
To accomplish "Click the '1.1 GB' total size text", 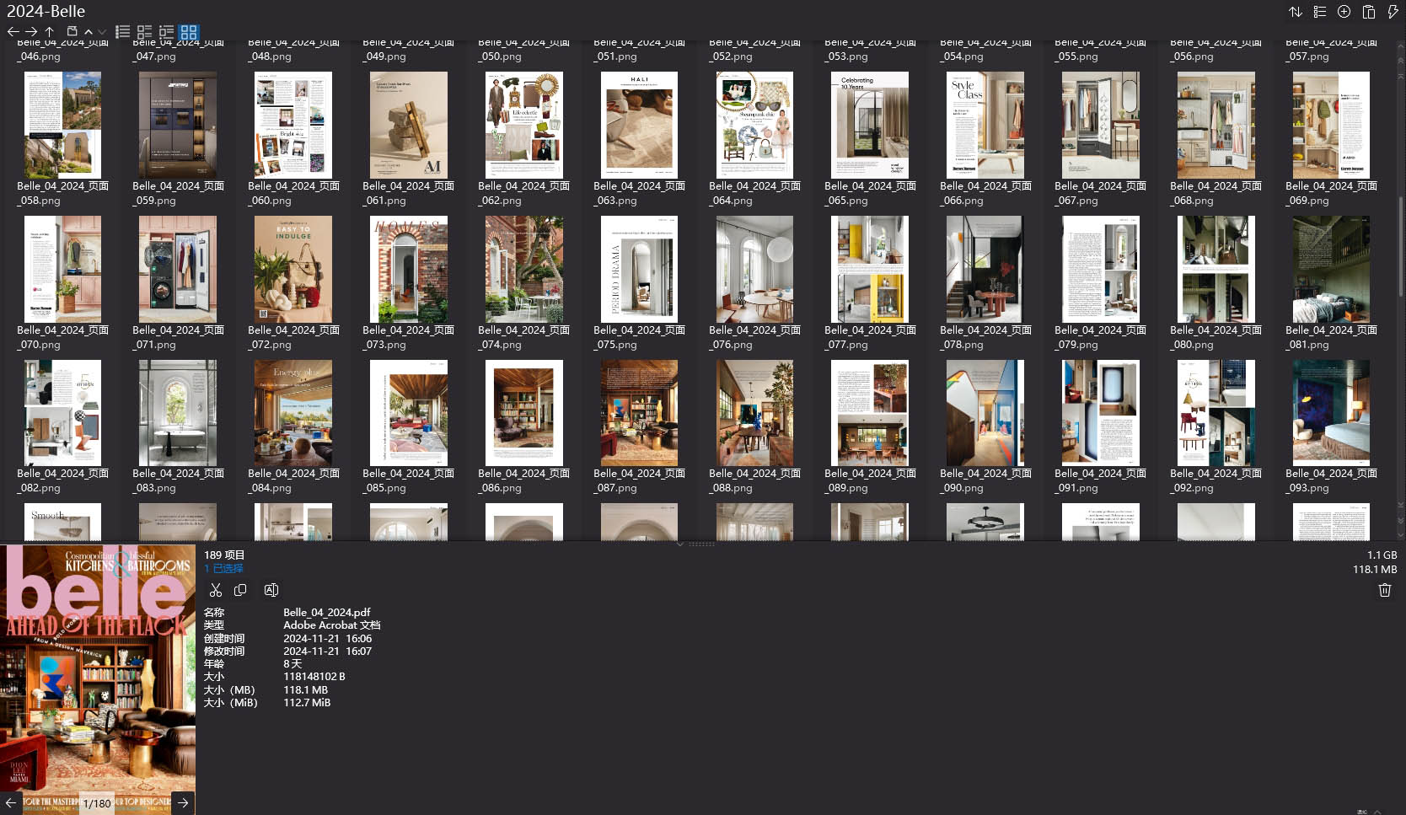I will click(x=1382, y=555).
